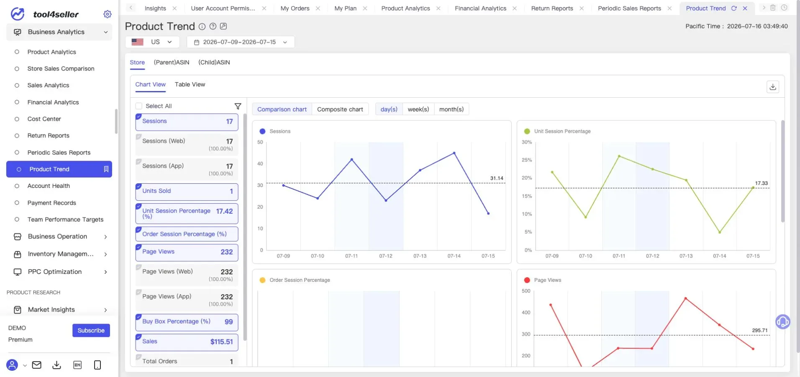
Task: Click the red Page Views legend dot
Action: coord(527,280)
